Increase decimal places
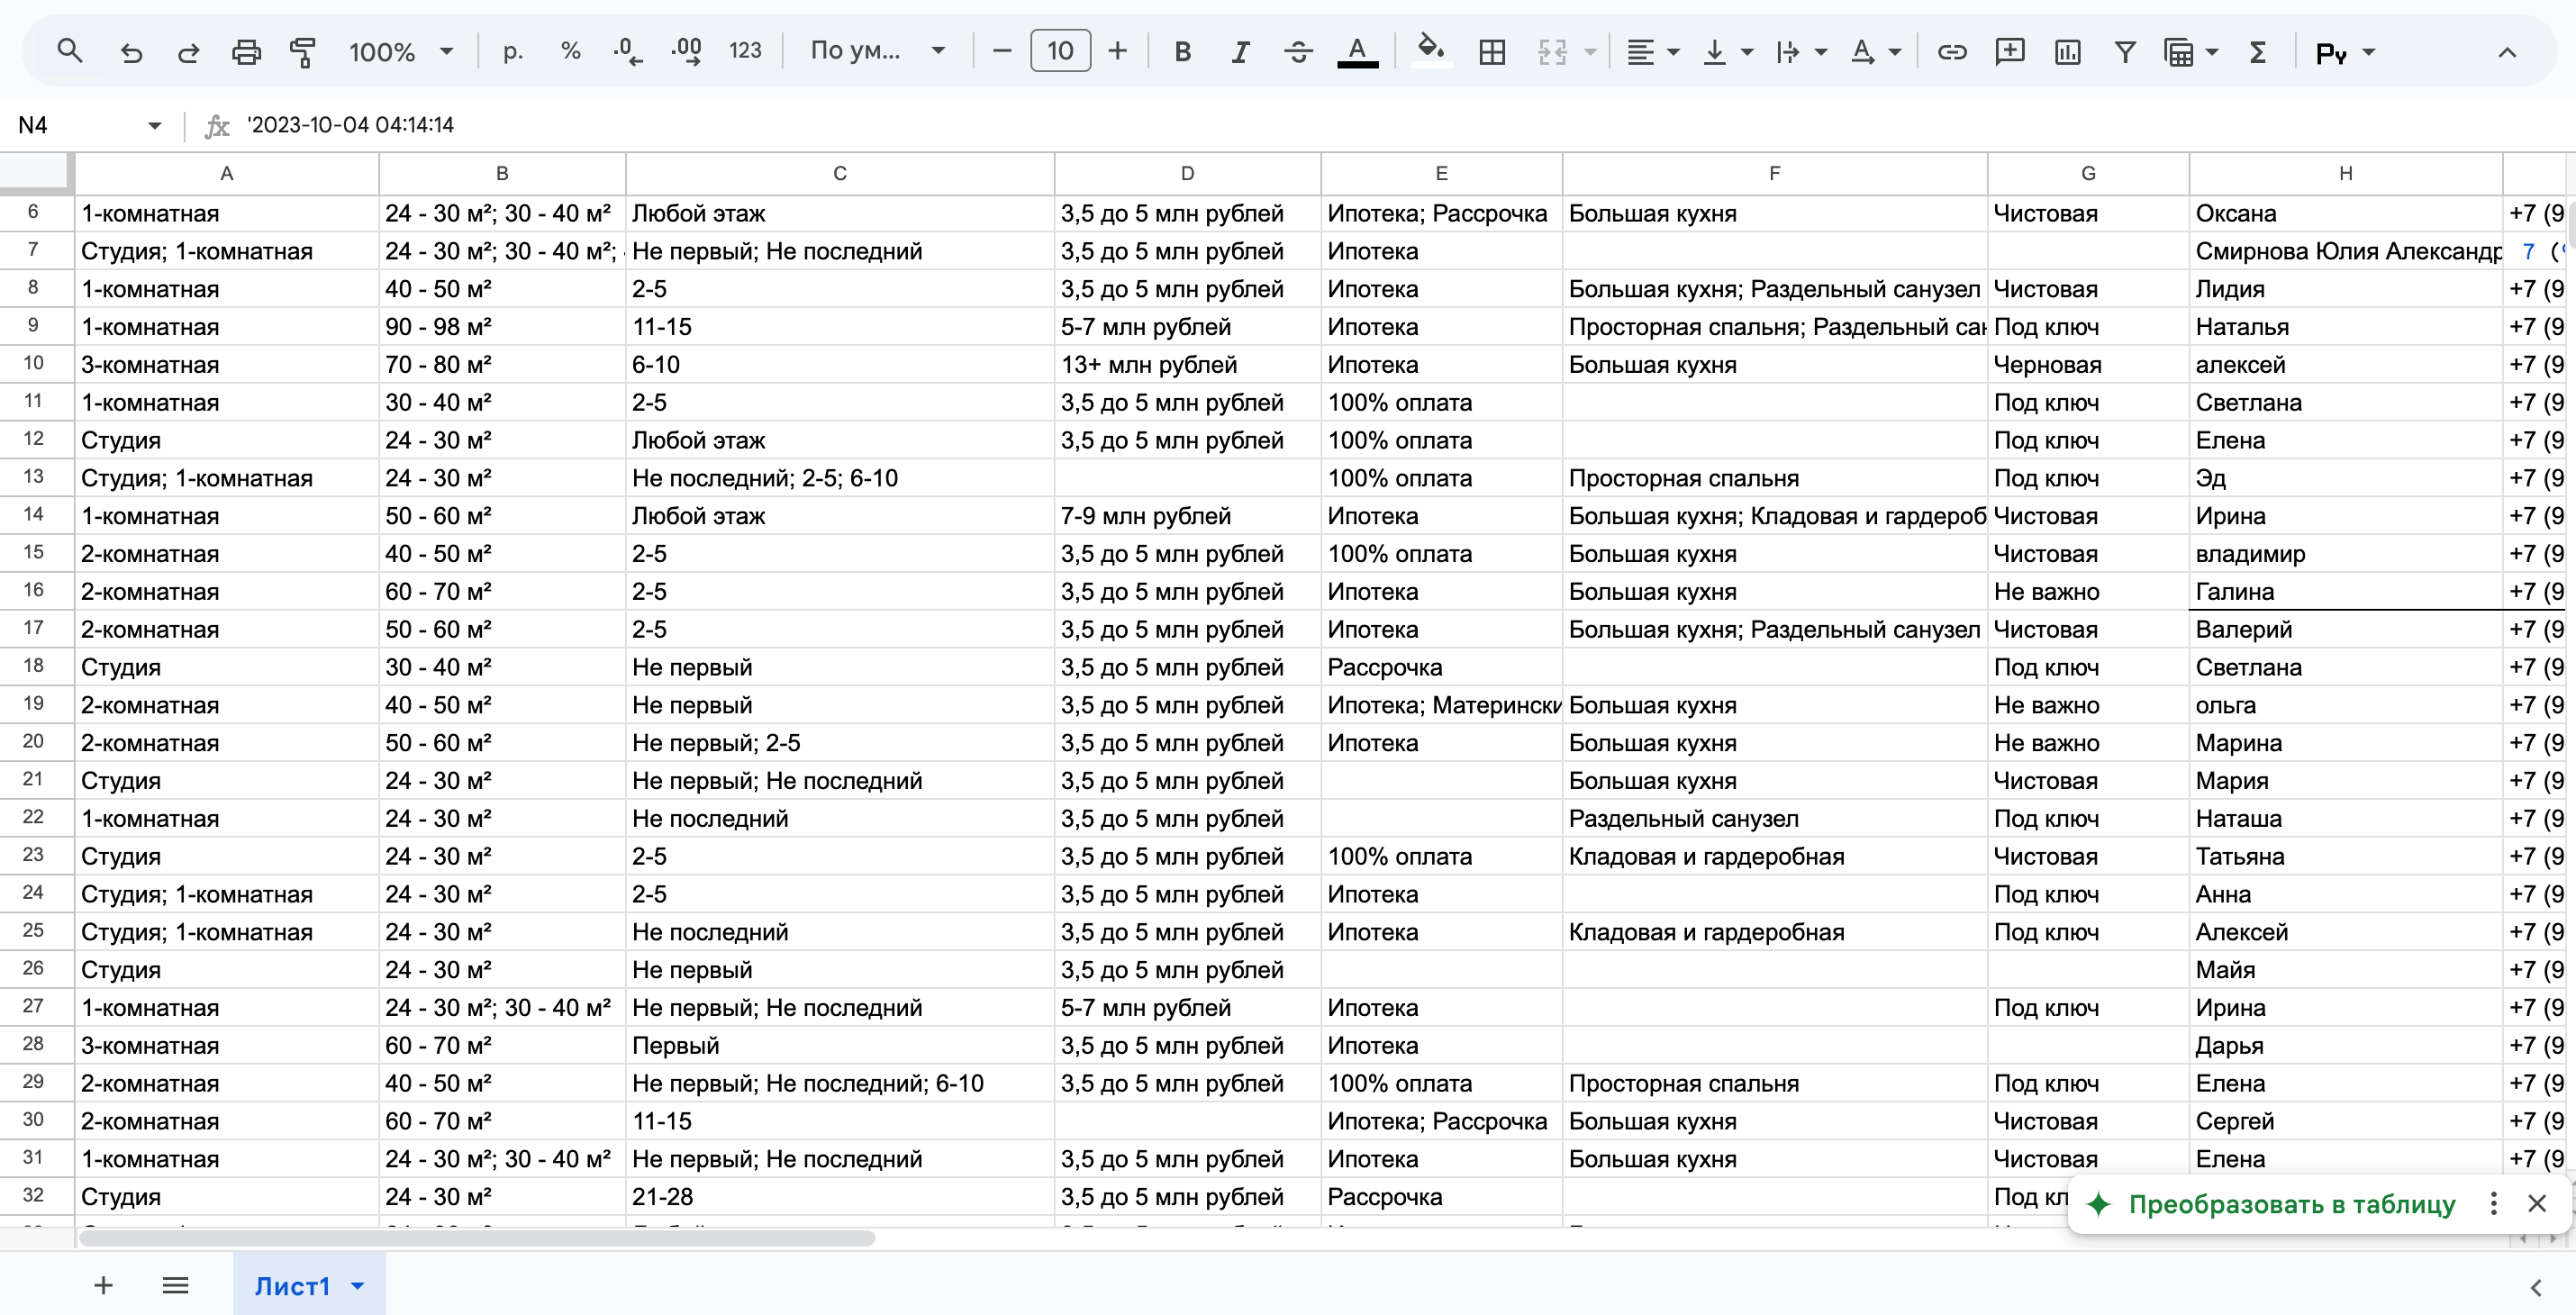 coord(687,51)
